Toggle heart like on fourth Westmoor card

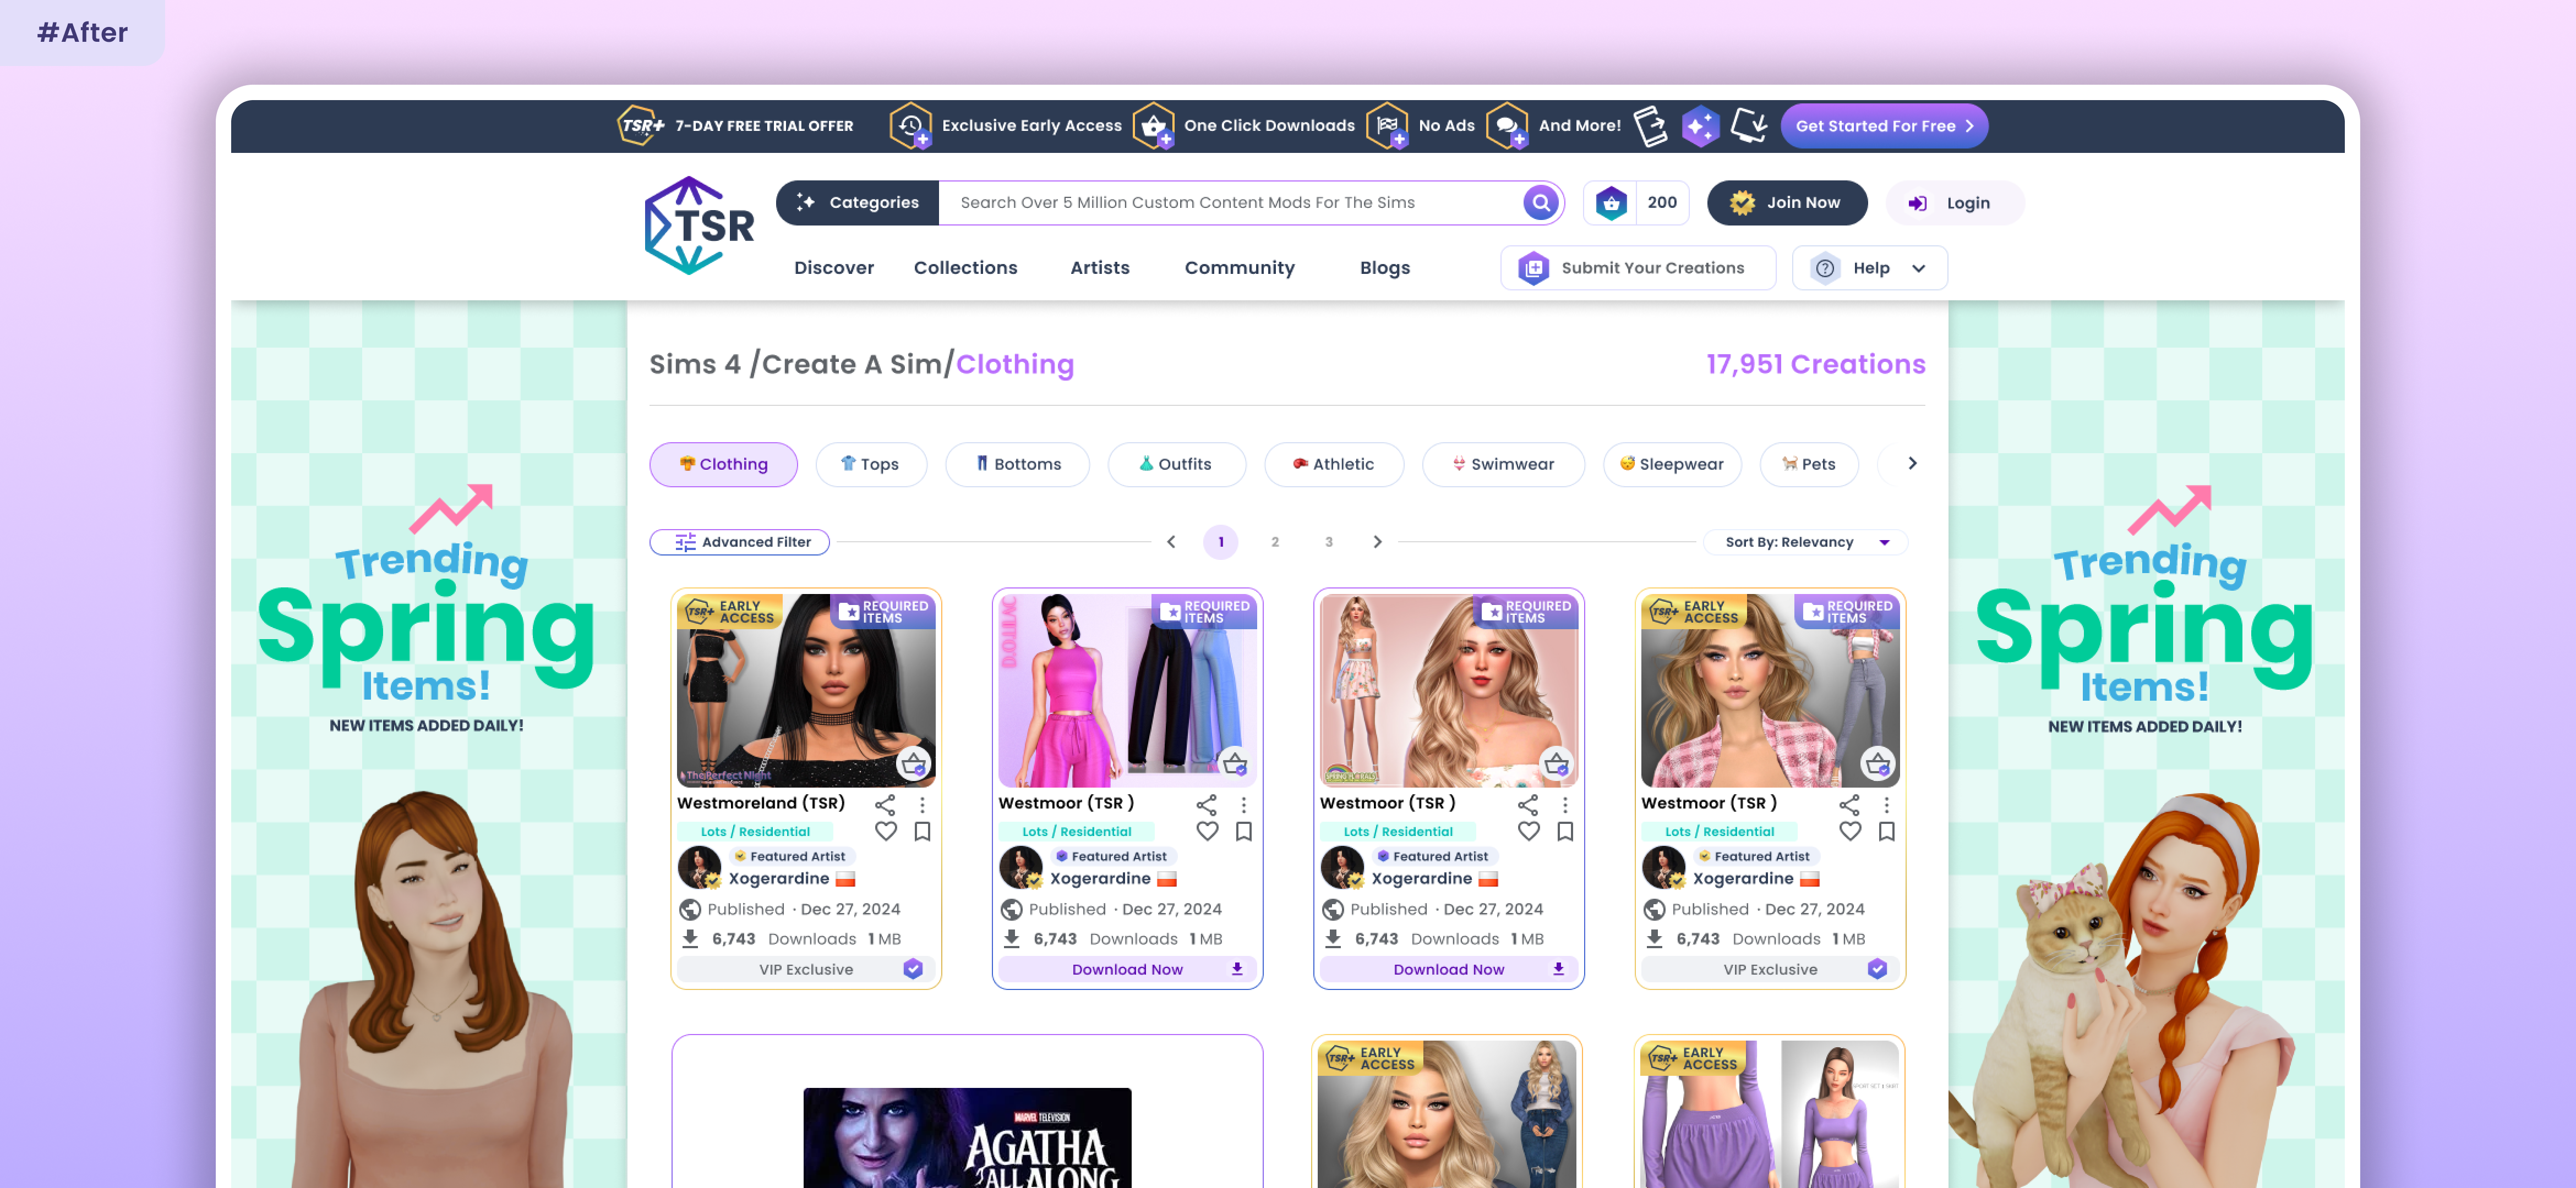(x=1850, y=831)
